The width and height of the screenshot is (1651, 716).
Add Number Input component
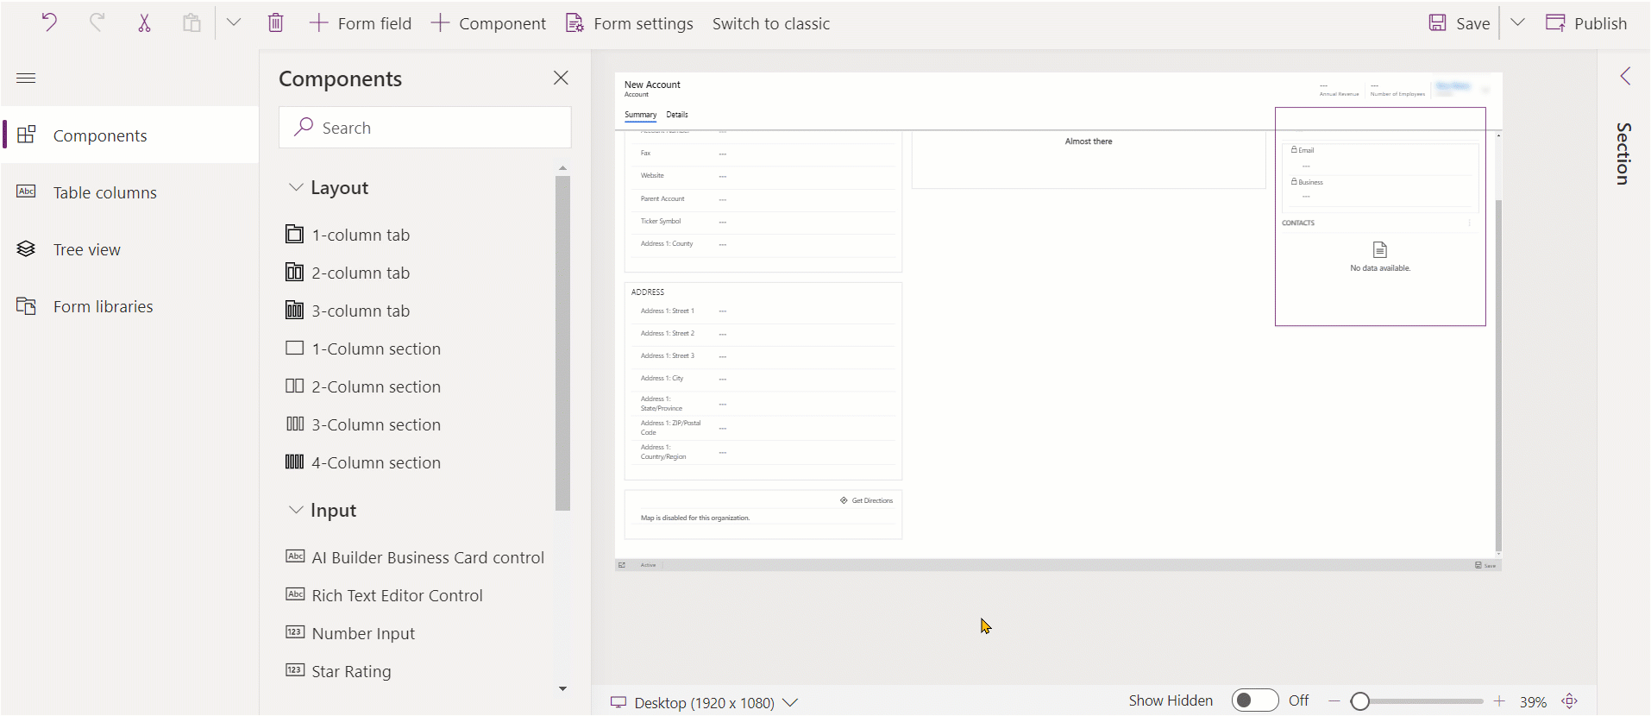350,633
